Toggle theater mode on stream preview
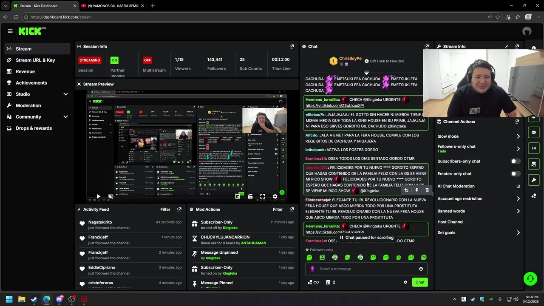This screenshot has width=544, height=306. coord(250,196)
